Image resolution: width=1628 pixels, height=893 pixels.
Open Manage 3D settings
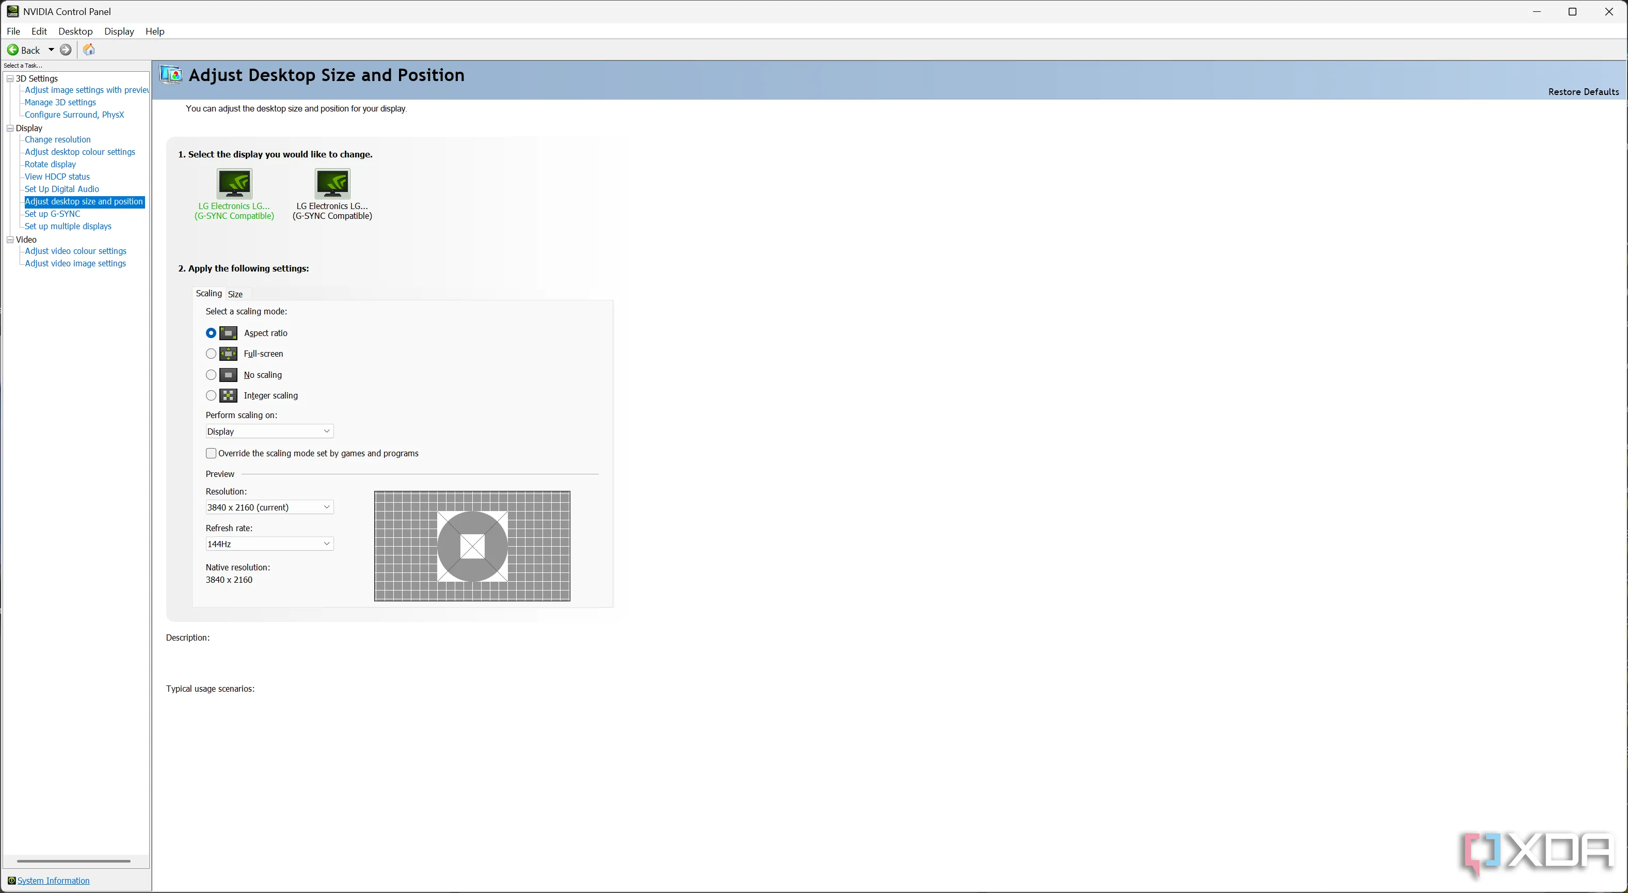pos(60,102)
